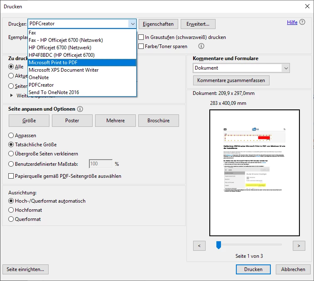Select PDFCreator in dropdown list
Viewport: 314px width, 281px height.
pos(82,85)
